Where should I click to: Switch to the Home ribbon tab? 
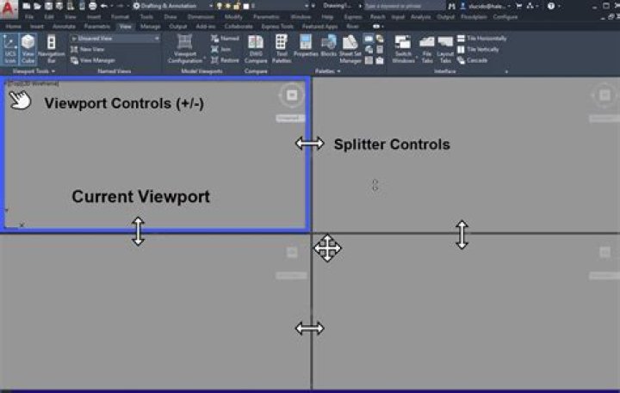pos(13,27)
